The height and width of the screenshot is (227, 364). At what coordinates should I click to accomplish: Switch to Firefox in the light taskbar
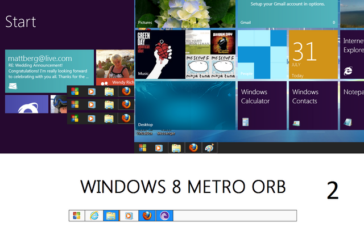click(147, 216)
